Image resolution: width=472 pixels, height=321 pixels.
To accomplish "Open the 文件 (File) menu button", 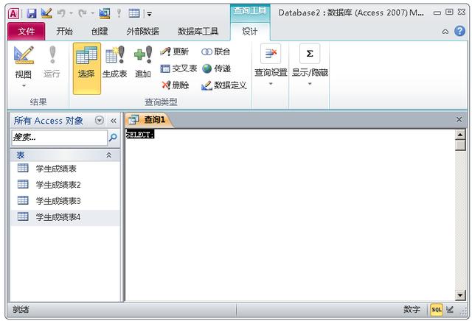I will click(x=26, y=31).
